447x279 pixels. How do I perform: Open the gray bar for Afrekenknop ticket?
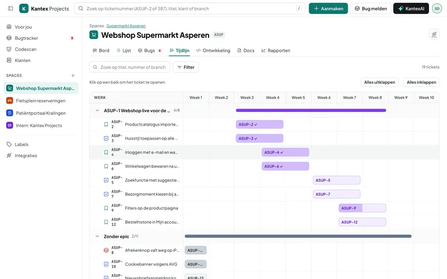[196, 250]
